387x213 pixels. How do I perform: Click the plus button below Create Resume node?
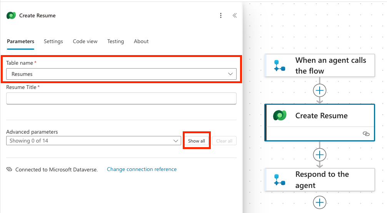coord(320,155)
